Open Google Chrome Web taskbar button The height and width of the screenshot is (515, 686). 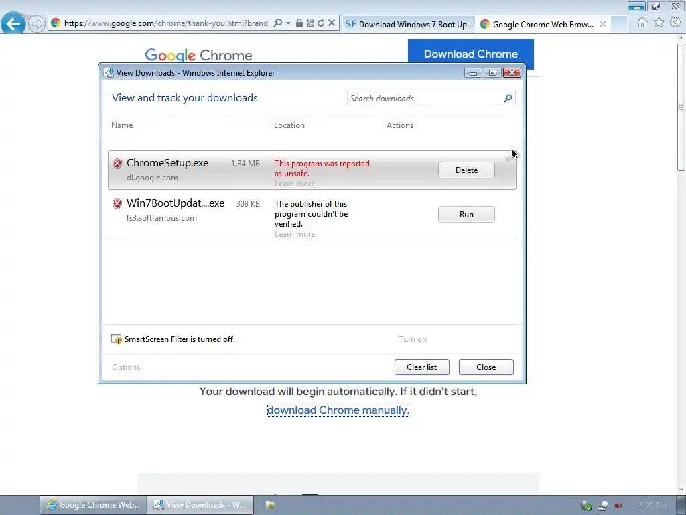pyautogui.click(x=93, y=505)
